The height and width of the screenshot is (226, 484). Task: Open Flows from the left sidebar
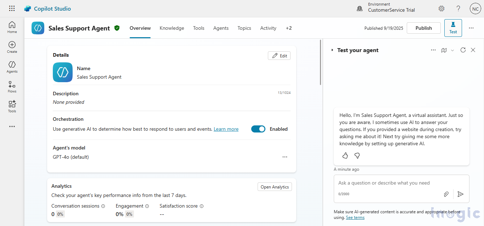pos(12,86)
